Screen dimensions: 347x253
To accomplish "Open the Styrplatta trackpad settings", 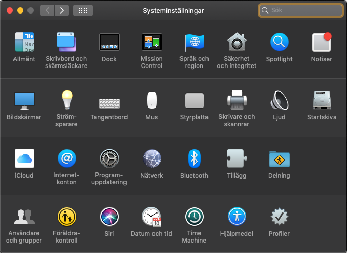I will (194, 100).
